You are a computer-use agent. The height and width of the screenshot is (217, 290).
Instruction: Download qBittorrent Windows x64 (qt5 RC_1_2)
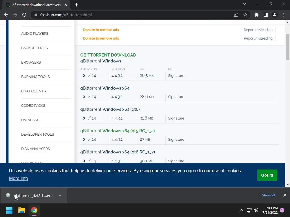click(x=118, y=131)
